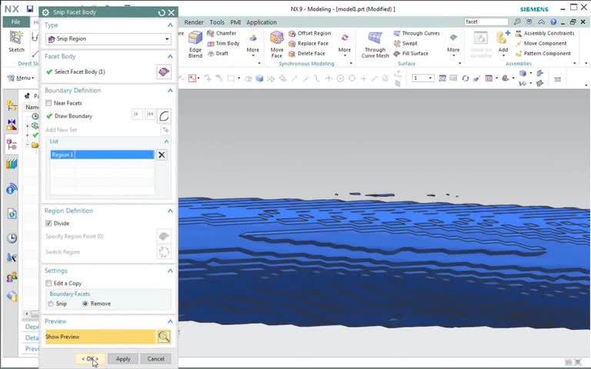Collapse the Settings section
591x369 pixels.
[x=170, y=271]
